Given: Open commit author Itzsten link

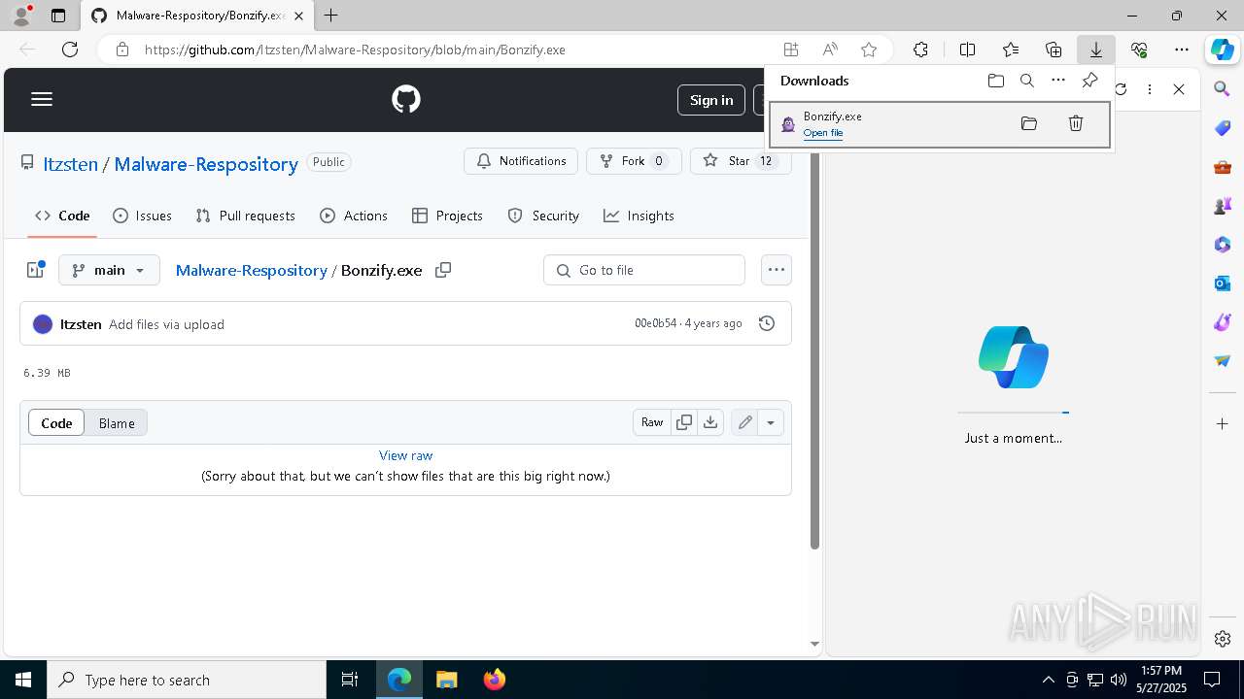Looking at the screenshot, I should 81,324.
